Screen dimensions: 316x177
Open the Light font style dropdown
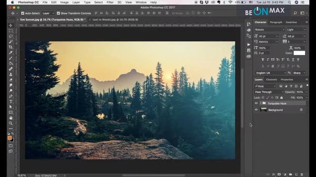point(296,29)
